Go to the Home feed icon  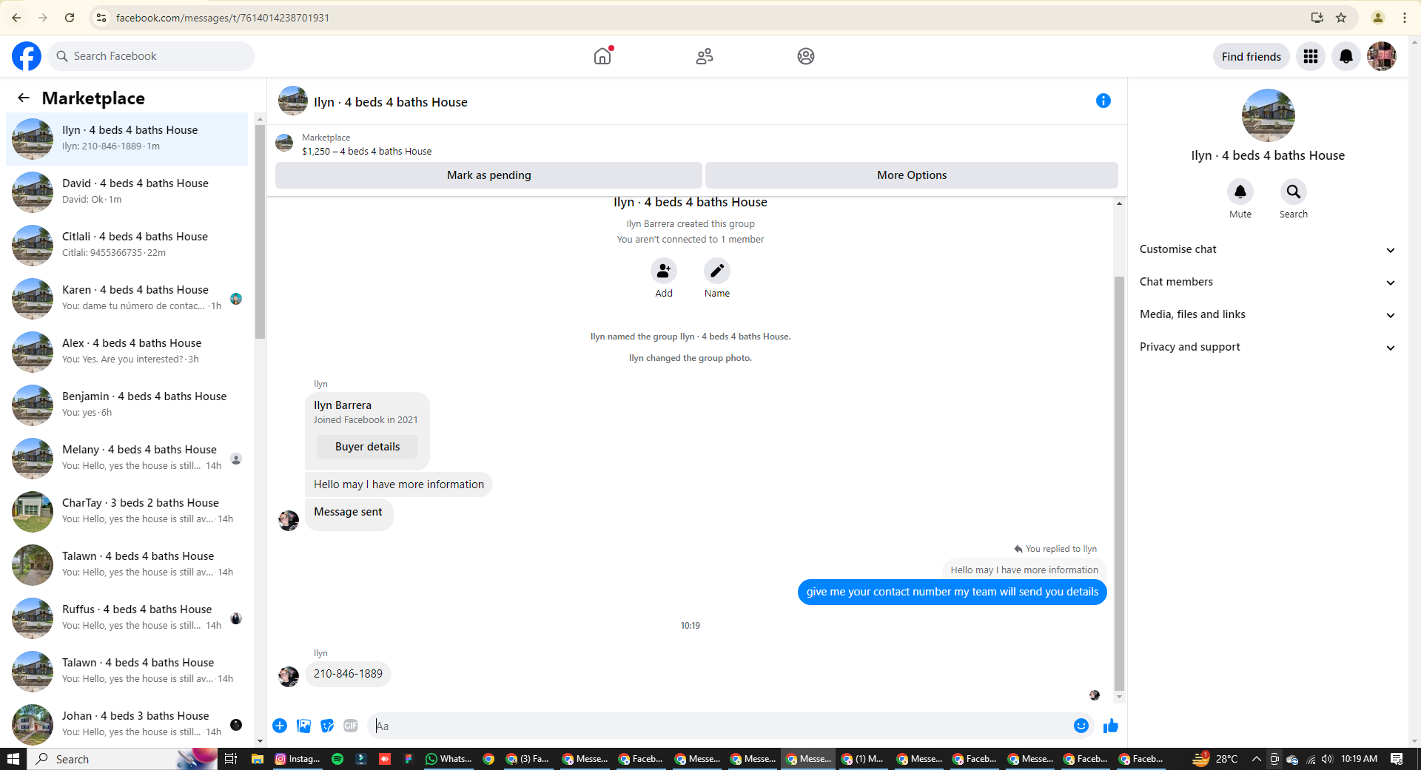(x=602, y=56)
